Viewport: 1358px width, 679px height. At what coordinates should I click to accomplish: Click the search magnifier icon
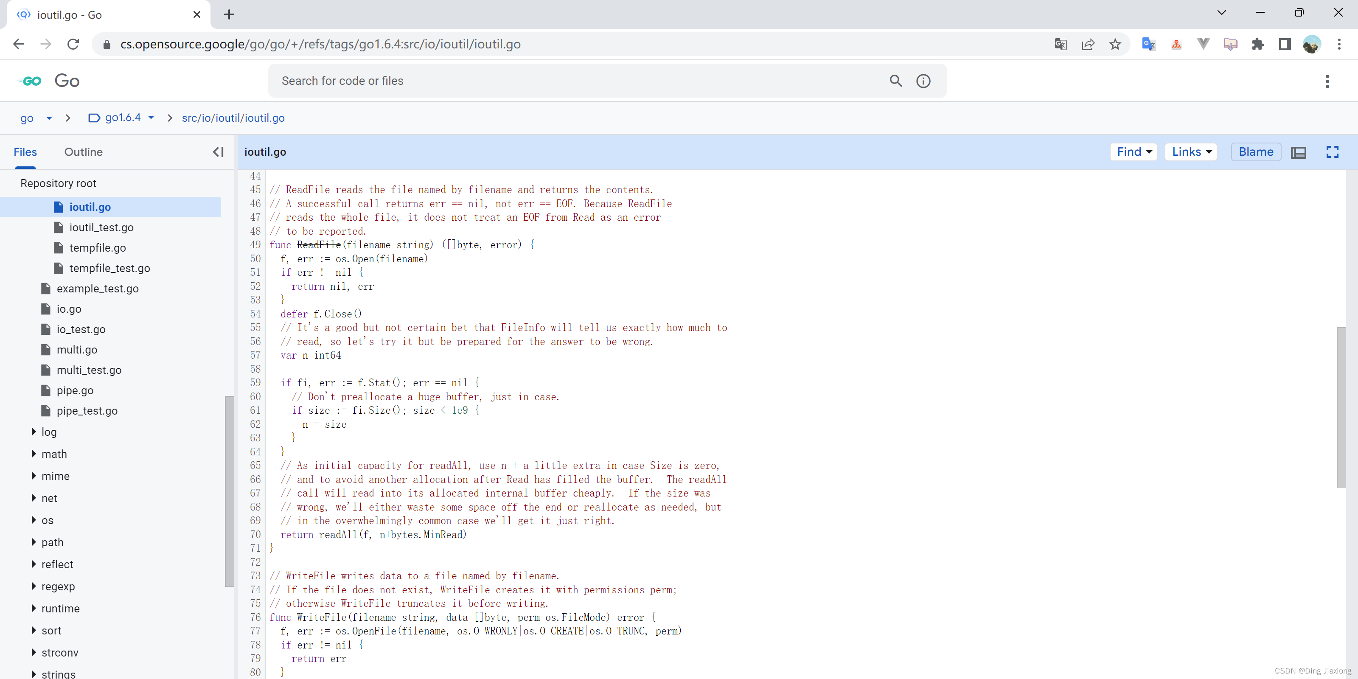pyautogui.click(x=896, y=81)
